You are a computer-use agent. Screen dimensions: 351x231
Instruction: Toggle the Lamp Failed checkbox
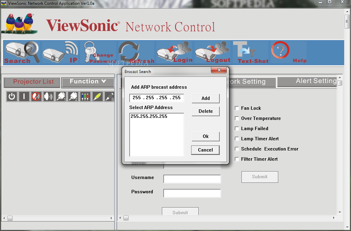pyautogui.click(x=237, y=129)
